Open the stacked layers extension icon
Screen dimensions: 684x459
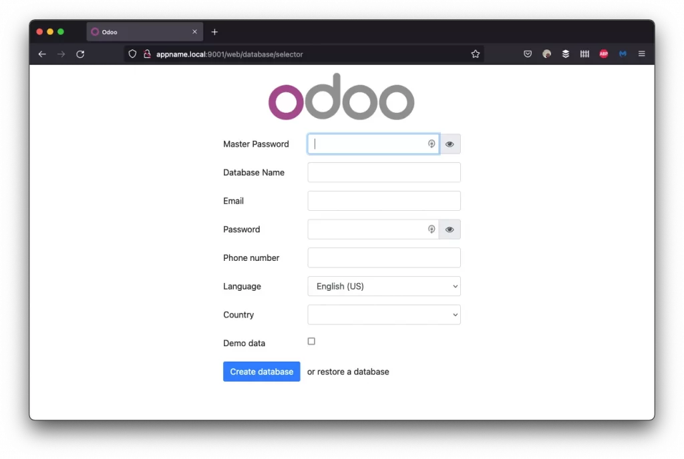point(565,54)
